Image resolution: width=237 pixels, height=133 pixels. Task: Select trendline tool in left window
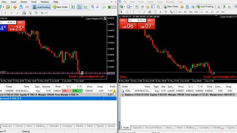17,13
